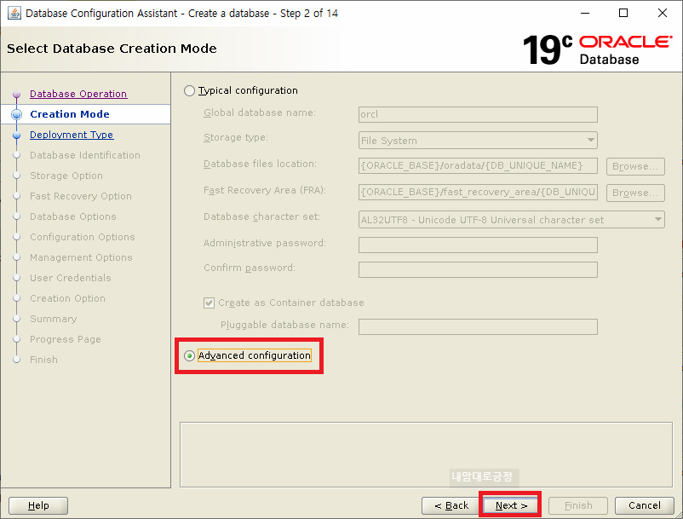Click the disabled Finish button
This screenshot has height=519, width=683.
pos(578,505)
